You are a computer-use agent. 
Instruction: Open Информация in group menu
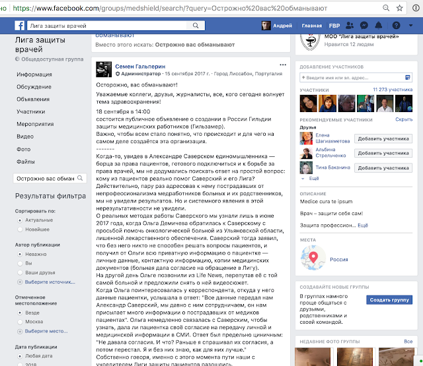pyautogui.click(x=34, y=75)
